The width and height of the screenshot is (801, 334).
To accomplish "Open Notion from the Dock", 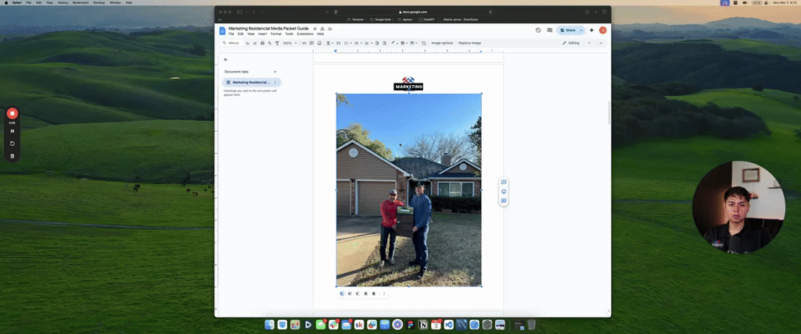I will point(423,325).
